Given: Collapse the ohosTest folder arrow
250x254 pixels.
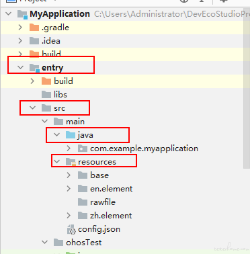Looking at the screenshot, I should point(45,243).
